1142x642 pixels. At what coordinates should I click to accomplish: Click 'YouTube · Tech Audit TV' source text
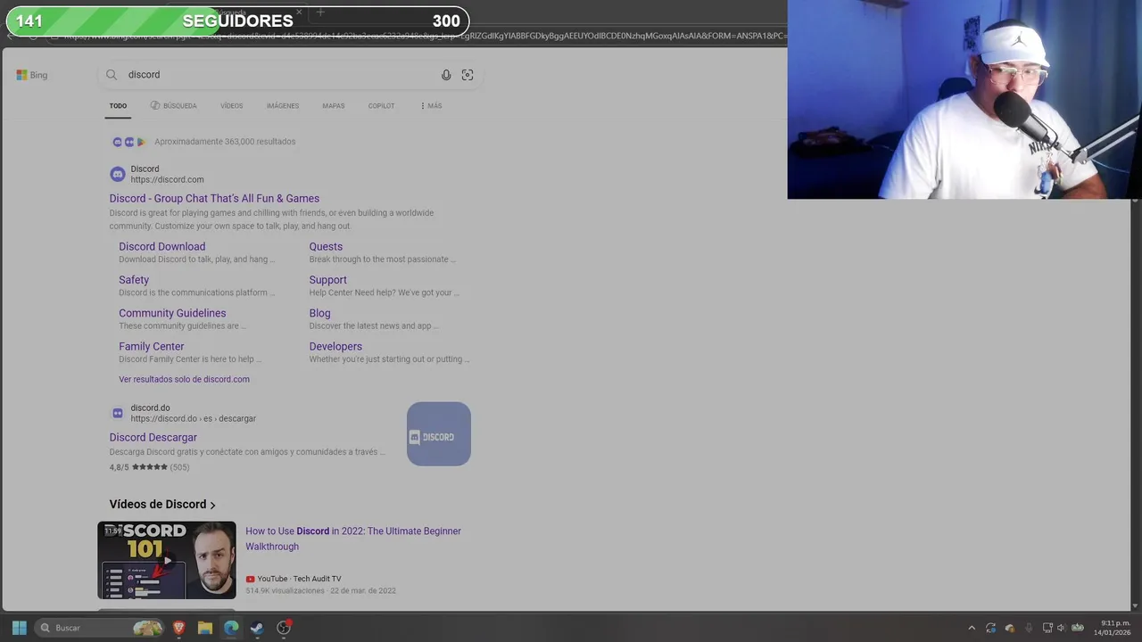coord(299,579)
